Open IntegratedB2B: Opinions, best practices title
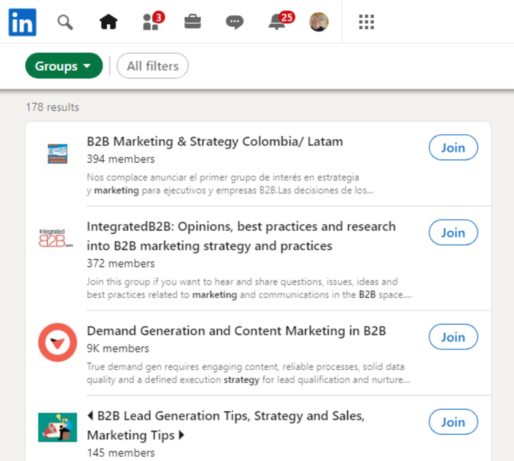This screenshot has width=514, height=461. (241, 236)
